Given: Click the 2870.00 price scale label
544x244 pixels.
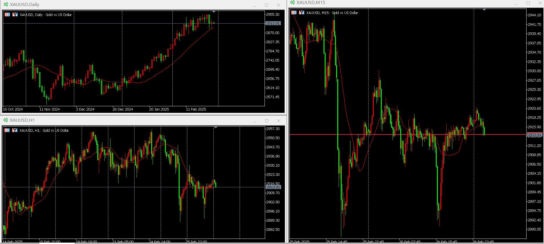Looking at the screenshot, I should coord(273,33).
